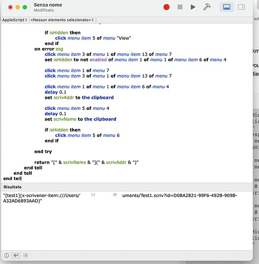Show the description info icon
This screenshot has height=264, width=259.
click(6, 256)
